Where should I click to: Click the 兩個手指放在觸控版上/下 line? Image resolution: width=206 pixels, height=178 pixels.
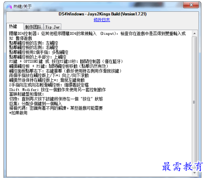point(49,75)
